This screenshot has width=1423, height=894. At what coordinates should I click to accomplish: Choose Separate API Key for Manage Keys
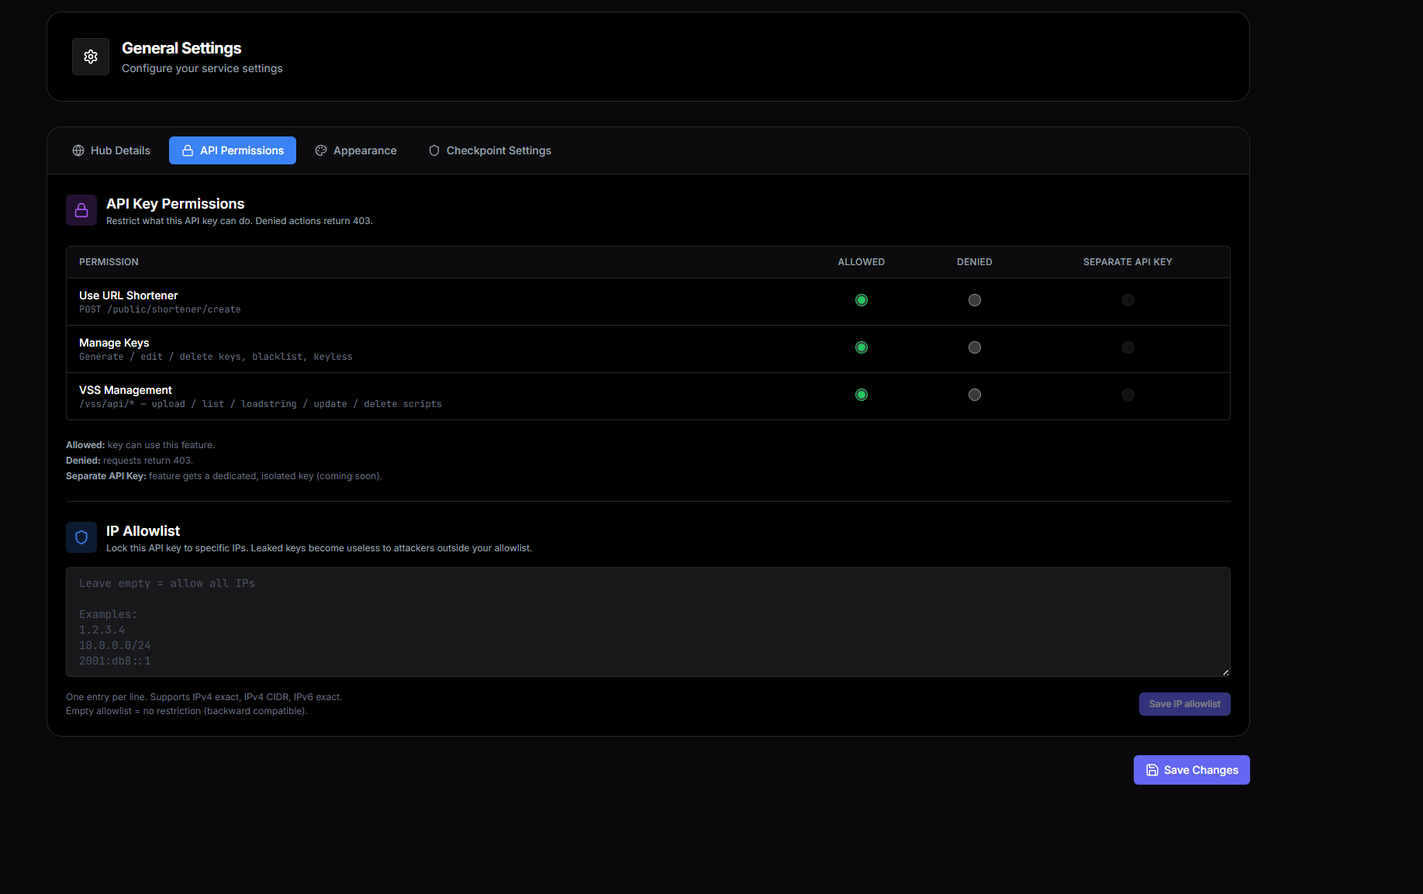[x=1128, y=347]
